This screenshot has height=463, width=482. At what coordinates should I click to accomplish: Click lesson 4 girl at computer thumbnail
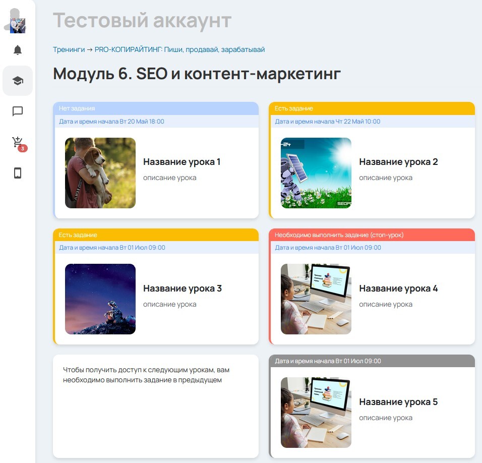coord(316,299)
